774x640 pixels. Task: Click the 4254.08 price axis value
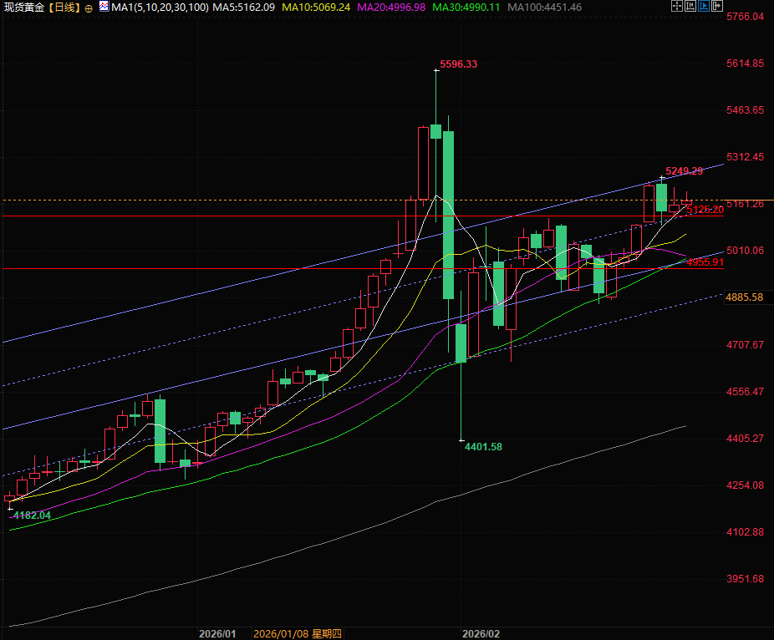[x=745, y=485]
